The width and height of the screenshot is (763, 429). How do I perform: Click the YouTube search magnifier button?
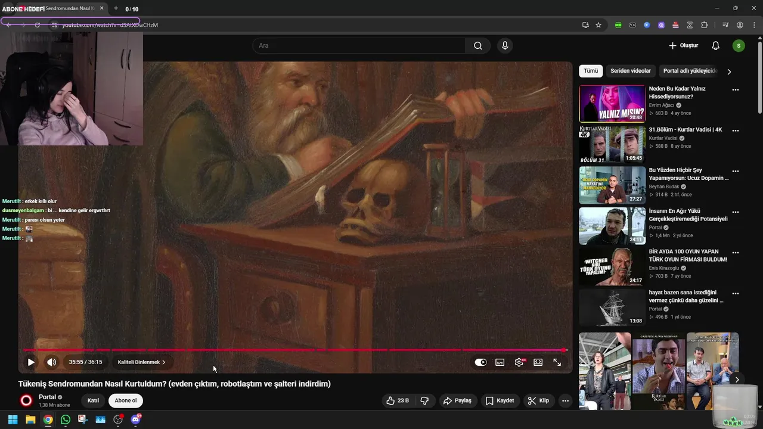pos(478,46)
